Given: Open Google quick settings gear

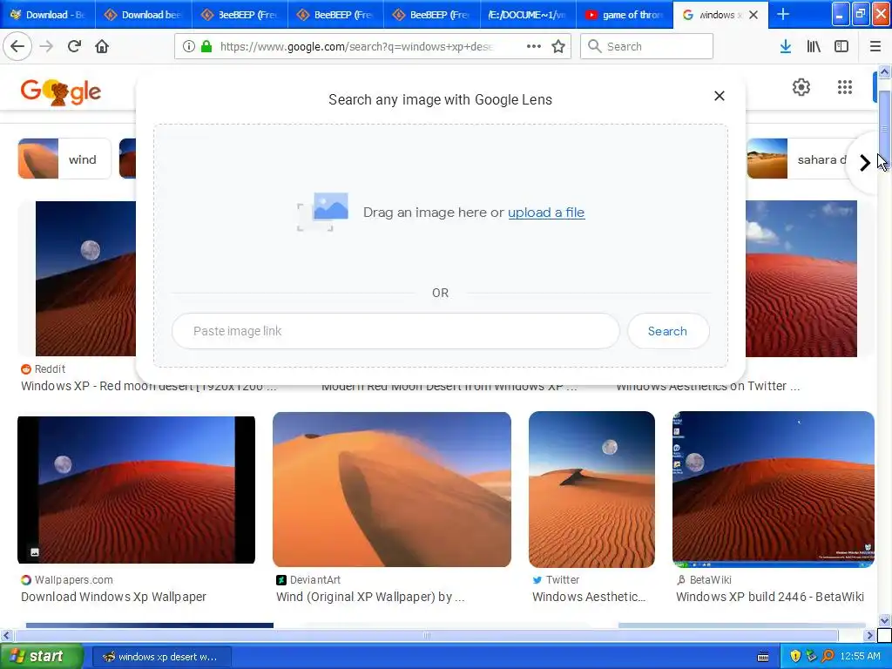Looking at the screenshot, I should (x=801, y=87).
